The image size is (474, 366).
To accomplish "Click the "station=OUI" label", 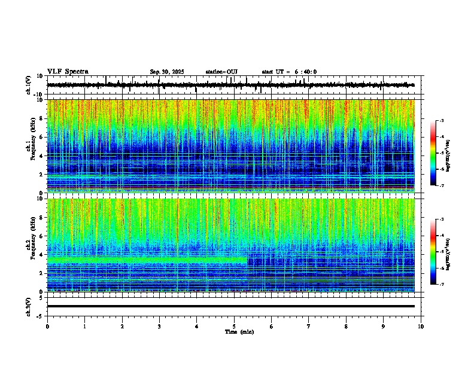I will [221, 72].
